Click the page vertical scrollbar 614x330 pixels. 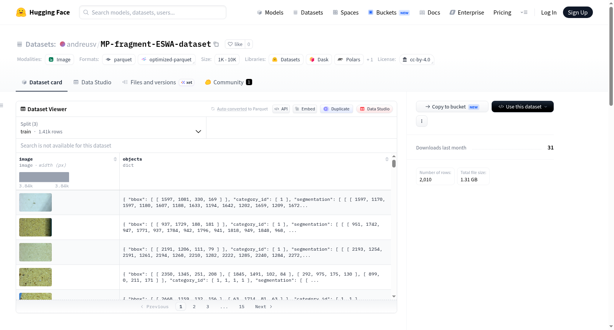tap(611, 56)
